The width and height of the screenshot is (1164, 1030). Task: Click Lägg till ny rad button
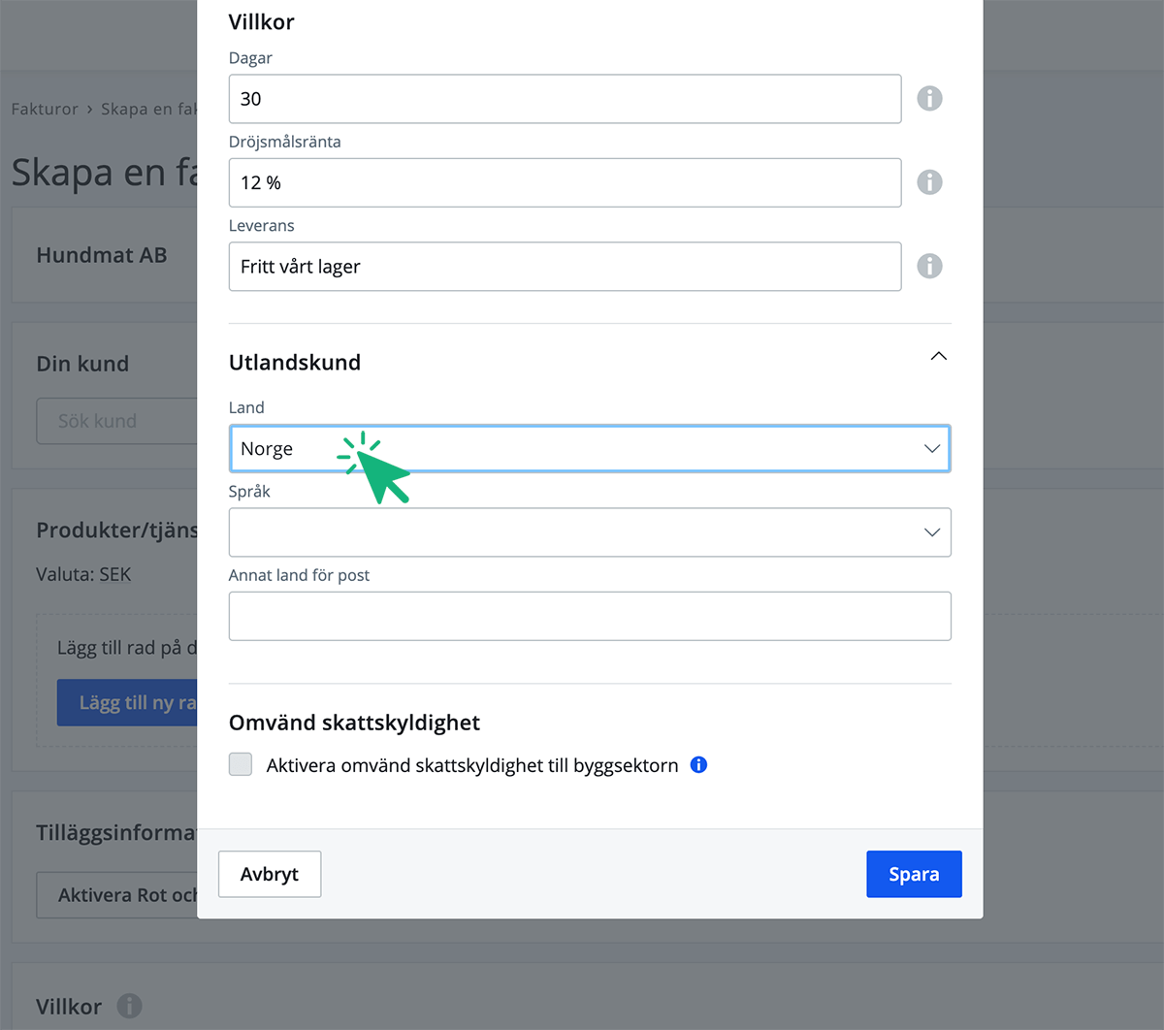point(127,703)
